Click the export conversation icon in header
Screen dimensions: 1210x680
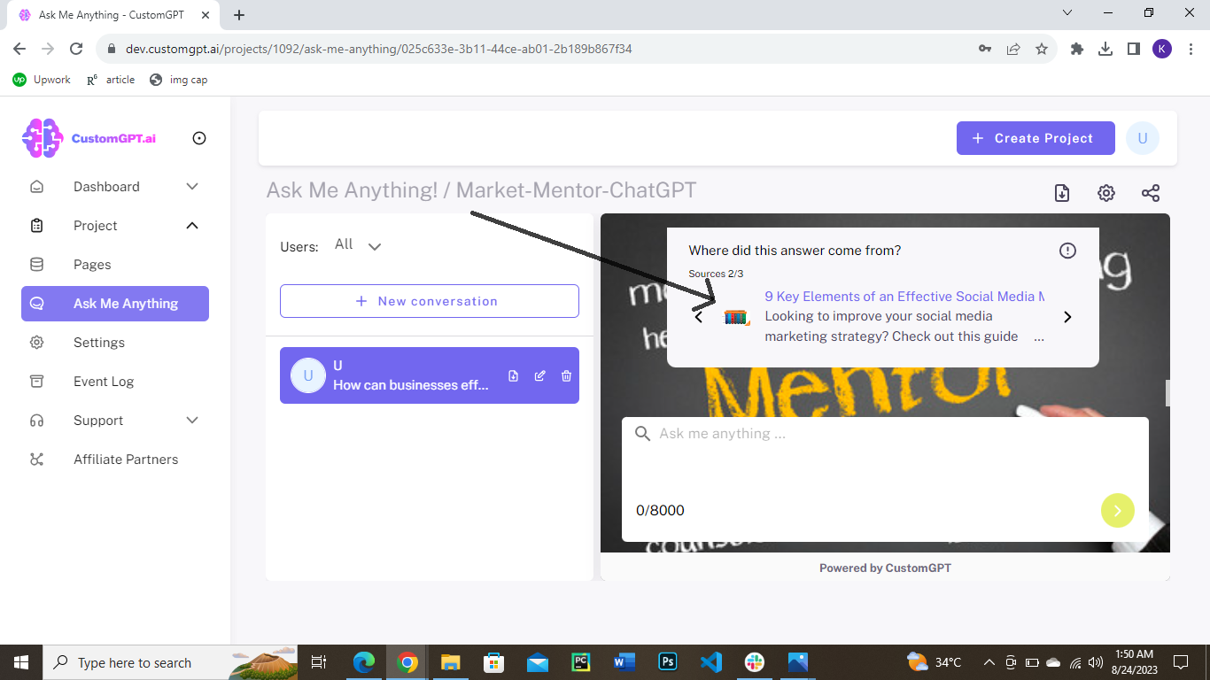pyautogui.click(x=1062, y=193)
